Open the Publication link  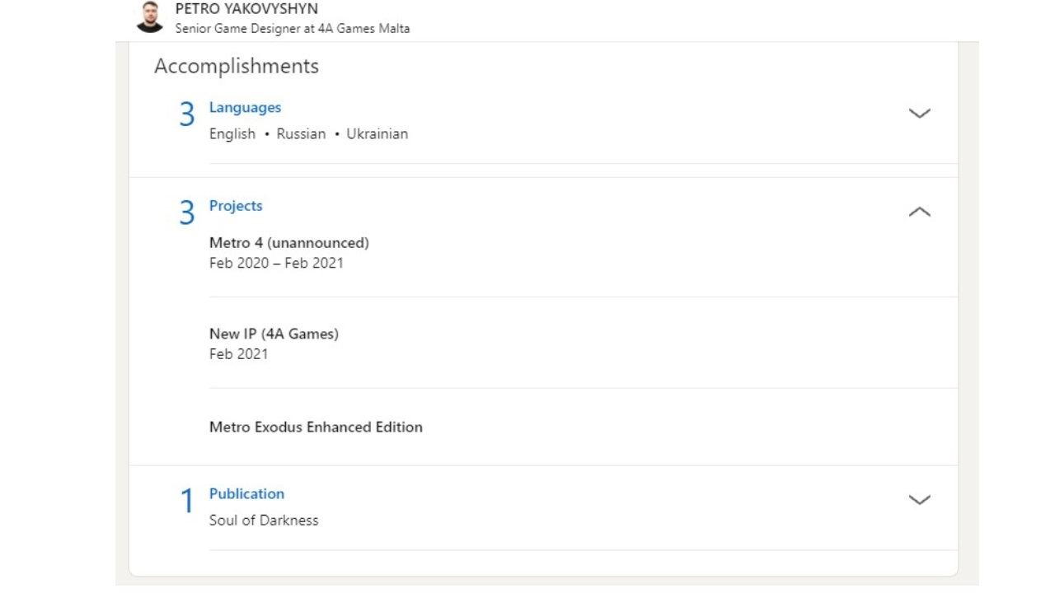pyautogui.click(x=246, y=494)
